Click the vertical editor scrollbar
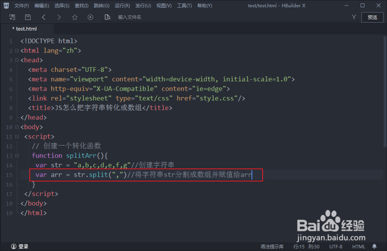This screenshot has height=251, width=387. [385, 91]
